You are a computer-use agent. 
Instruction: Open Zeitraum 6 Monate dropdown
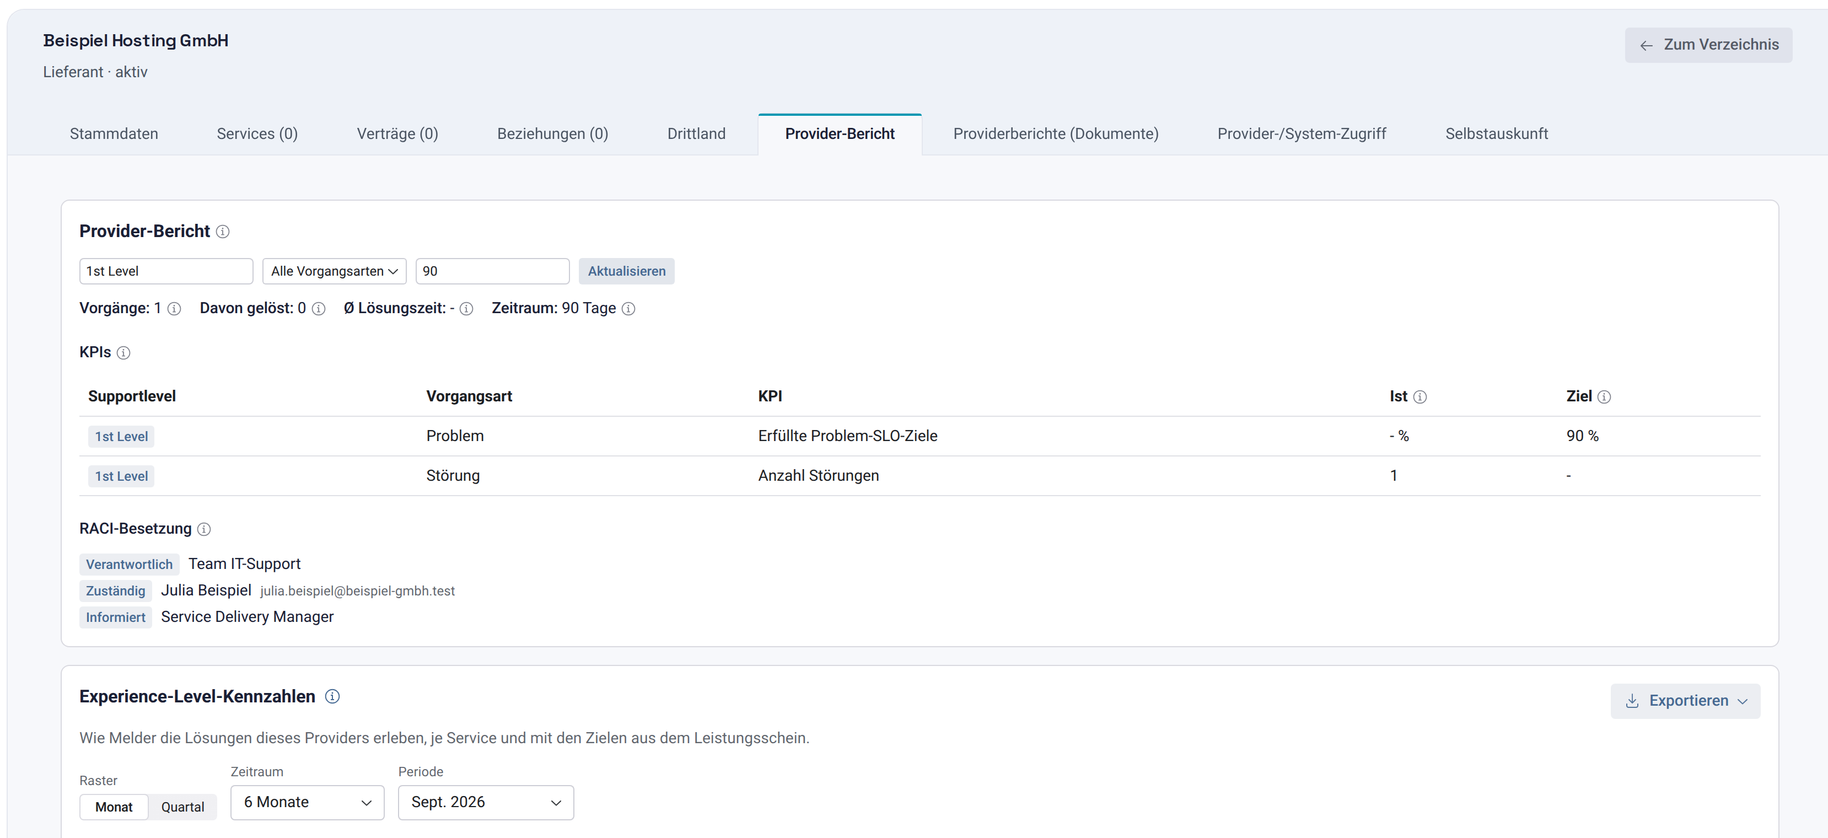[x=307, y=803]
